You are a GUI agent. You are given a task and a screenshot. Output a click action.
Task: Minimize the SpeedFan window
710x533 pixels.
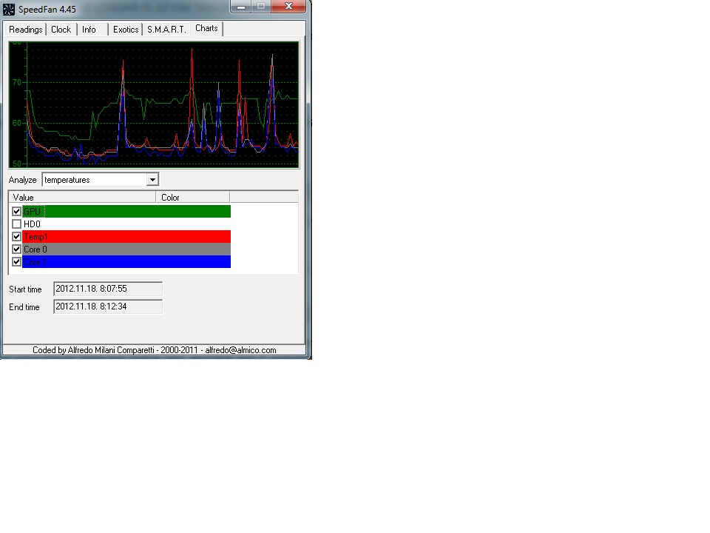click(x=241, y=7)
